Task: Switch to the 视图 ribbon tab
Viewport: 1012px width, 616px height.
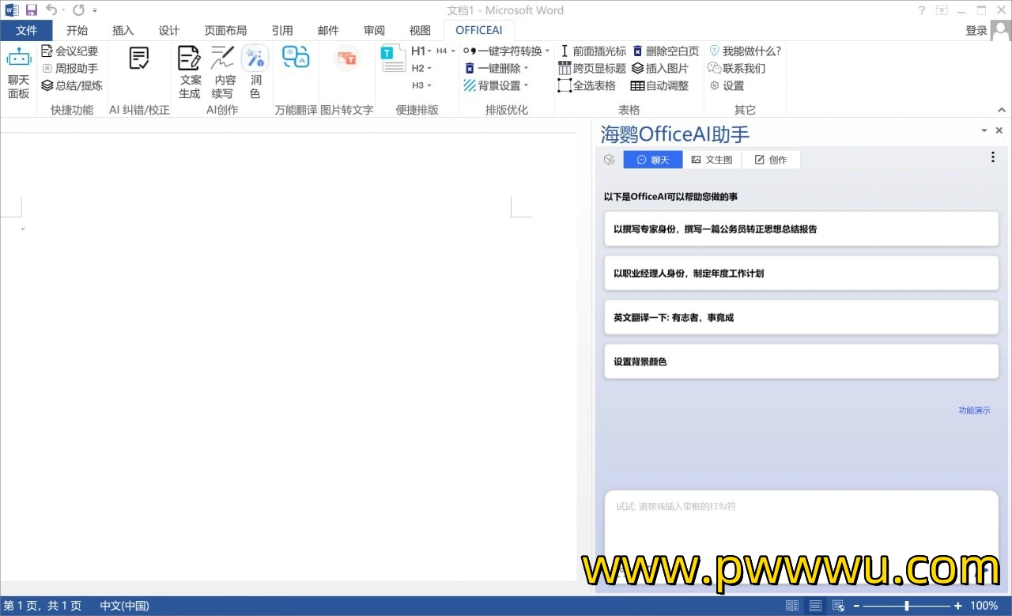Action: [x=420, y=30]
